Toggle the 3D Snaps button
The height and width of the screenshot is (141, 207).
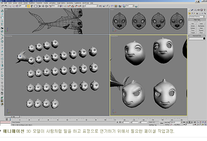pos(69,6)
